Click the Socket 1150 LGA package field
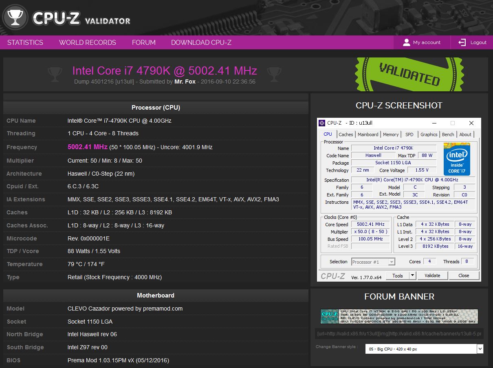493x368 pixels. point(393,163)
